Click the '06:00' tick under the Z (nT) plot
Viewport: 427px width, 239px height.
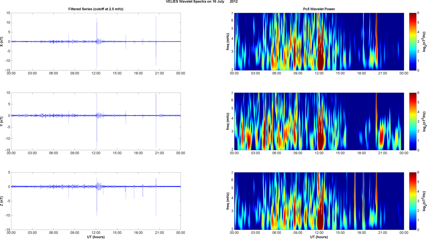click(x=53, y=233)
